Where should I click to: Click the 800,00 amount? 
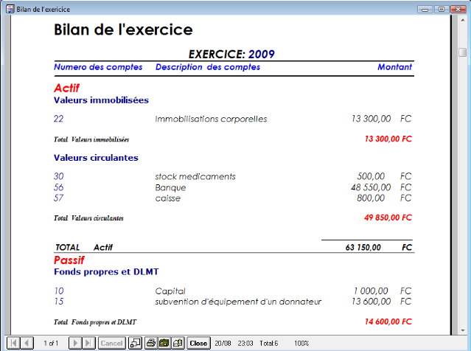[x=371, y=198]
